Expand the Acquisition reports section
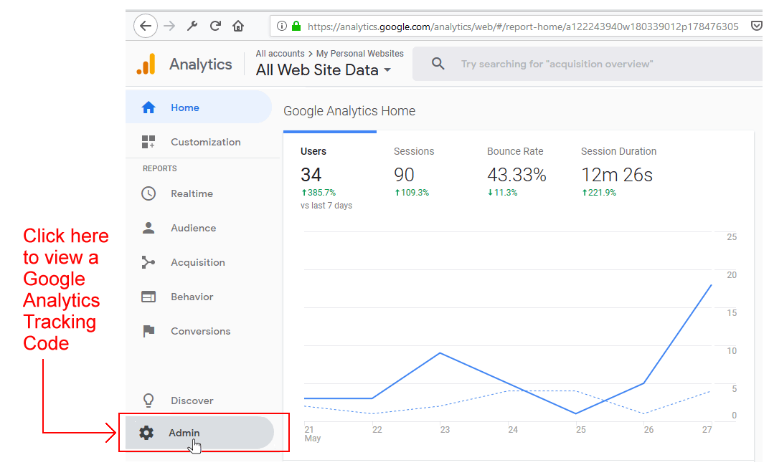This screenshot has width=769, height=470. (197, 262)
